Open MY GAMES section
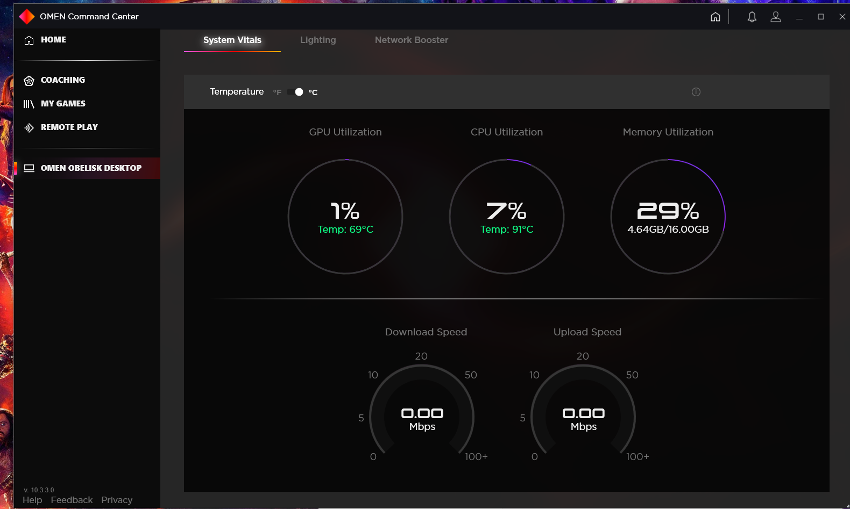The height and width of the screenshot is (509, 850). click(x=63, y=104)
